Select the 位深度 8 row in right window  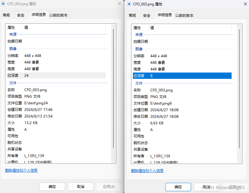pyautogui.click(x=182, y=76)
